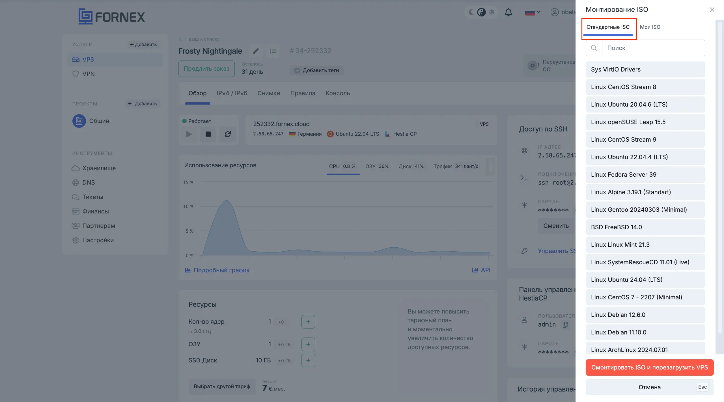
Task: Select Linux Ubuntu 22.04.4 (LTS)
Action: coord(645,157)
